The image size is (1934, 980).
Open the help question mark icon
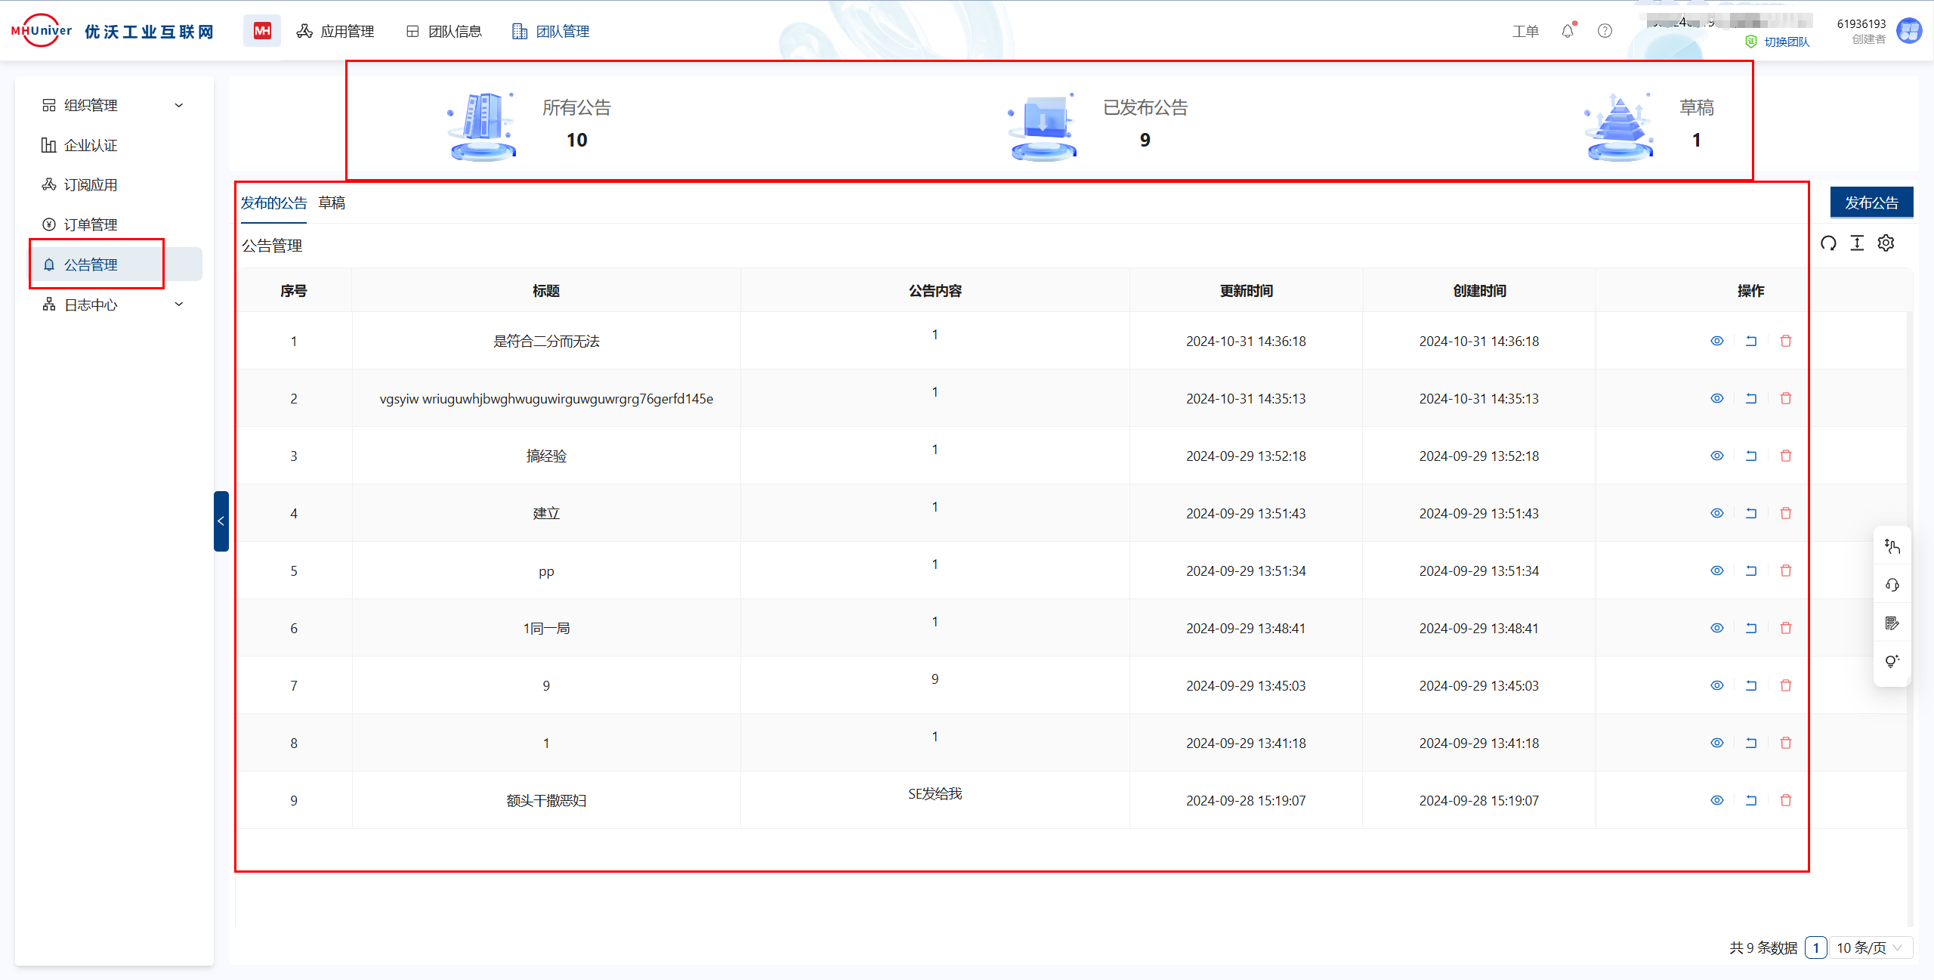[x=1605, y=31]
